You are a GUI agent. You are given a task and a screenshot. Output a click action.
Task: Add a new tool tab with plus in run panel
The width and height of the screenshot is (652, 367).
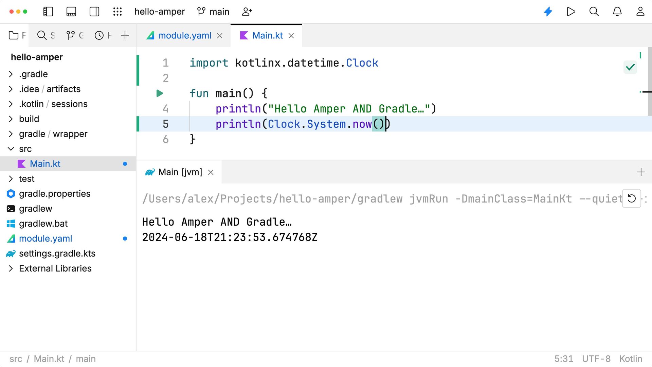tap(641, 172)
